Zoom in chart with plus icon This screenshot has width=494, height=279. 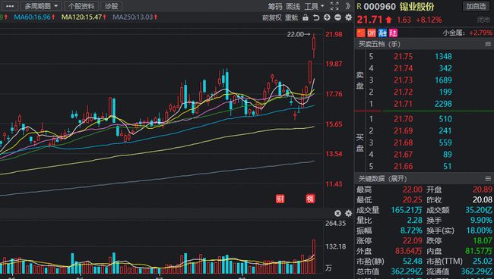(327, 17)
